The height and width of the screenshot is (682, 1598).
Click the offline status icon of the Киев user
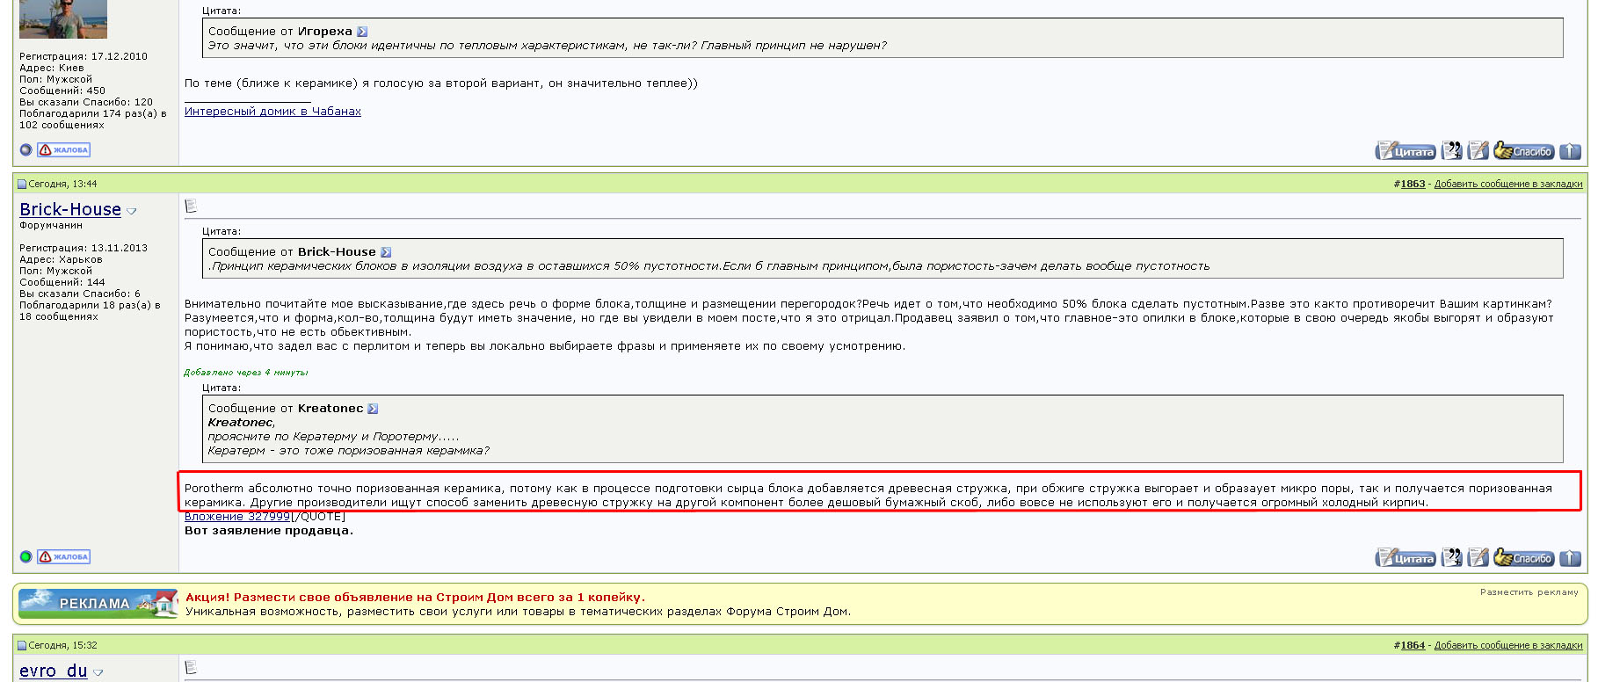click(x=25, y=150)
